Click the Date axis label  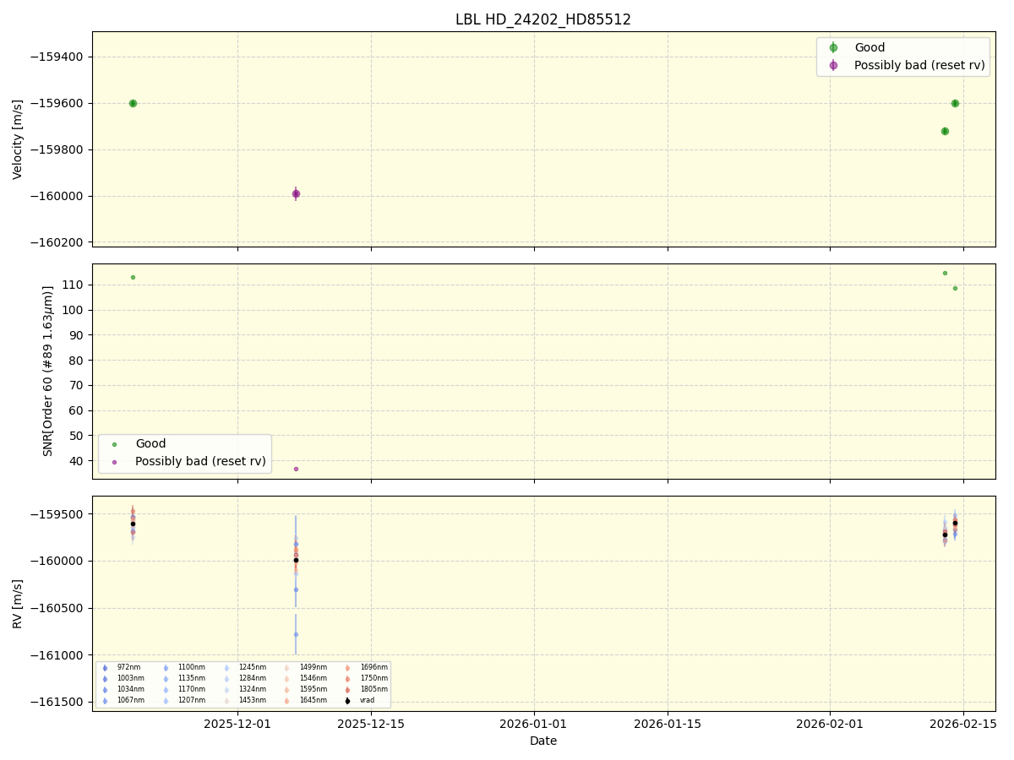543,741
